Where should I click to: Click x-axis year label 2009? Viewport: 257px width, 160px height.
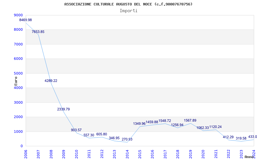[64, 154]
